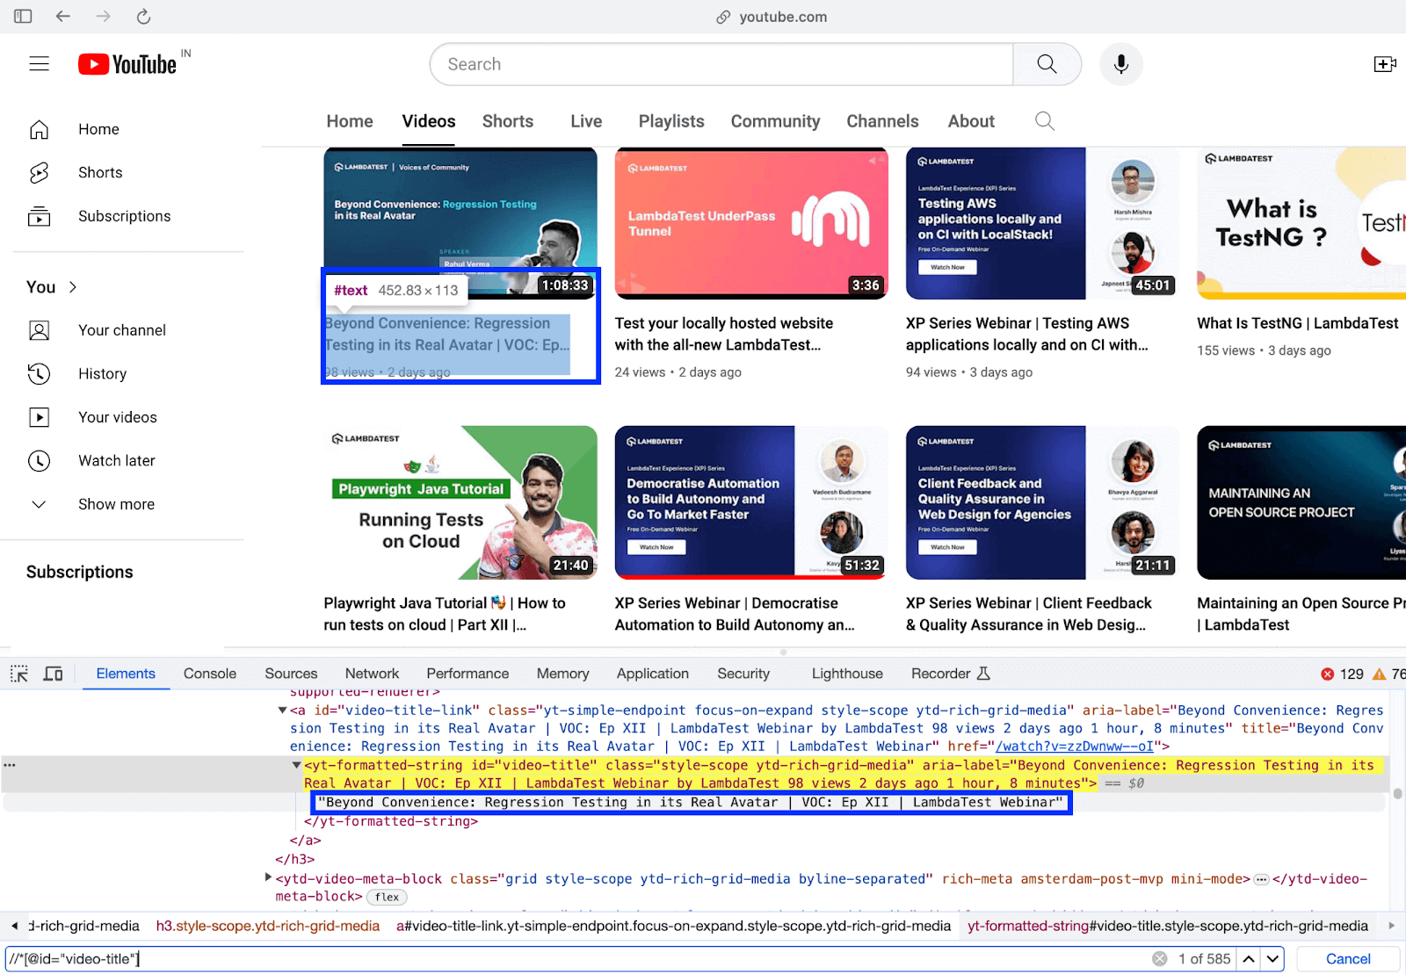Open the DevTools Sources tab

tap(291, 674)
